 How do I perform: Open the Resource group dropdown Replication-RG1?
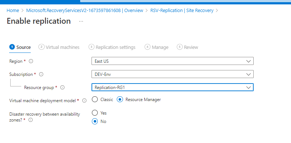[x=172, y=87]
